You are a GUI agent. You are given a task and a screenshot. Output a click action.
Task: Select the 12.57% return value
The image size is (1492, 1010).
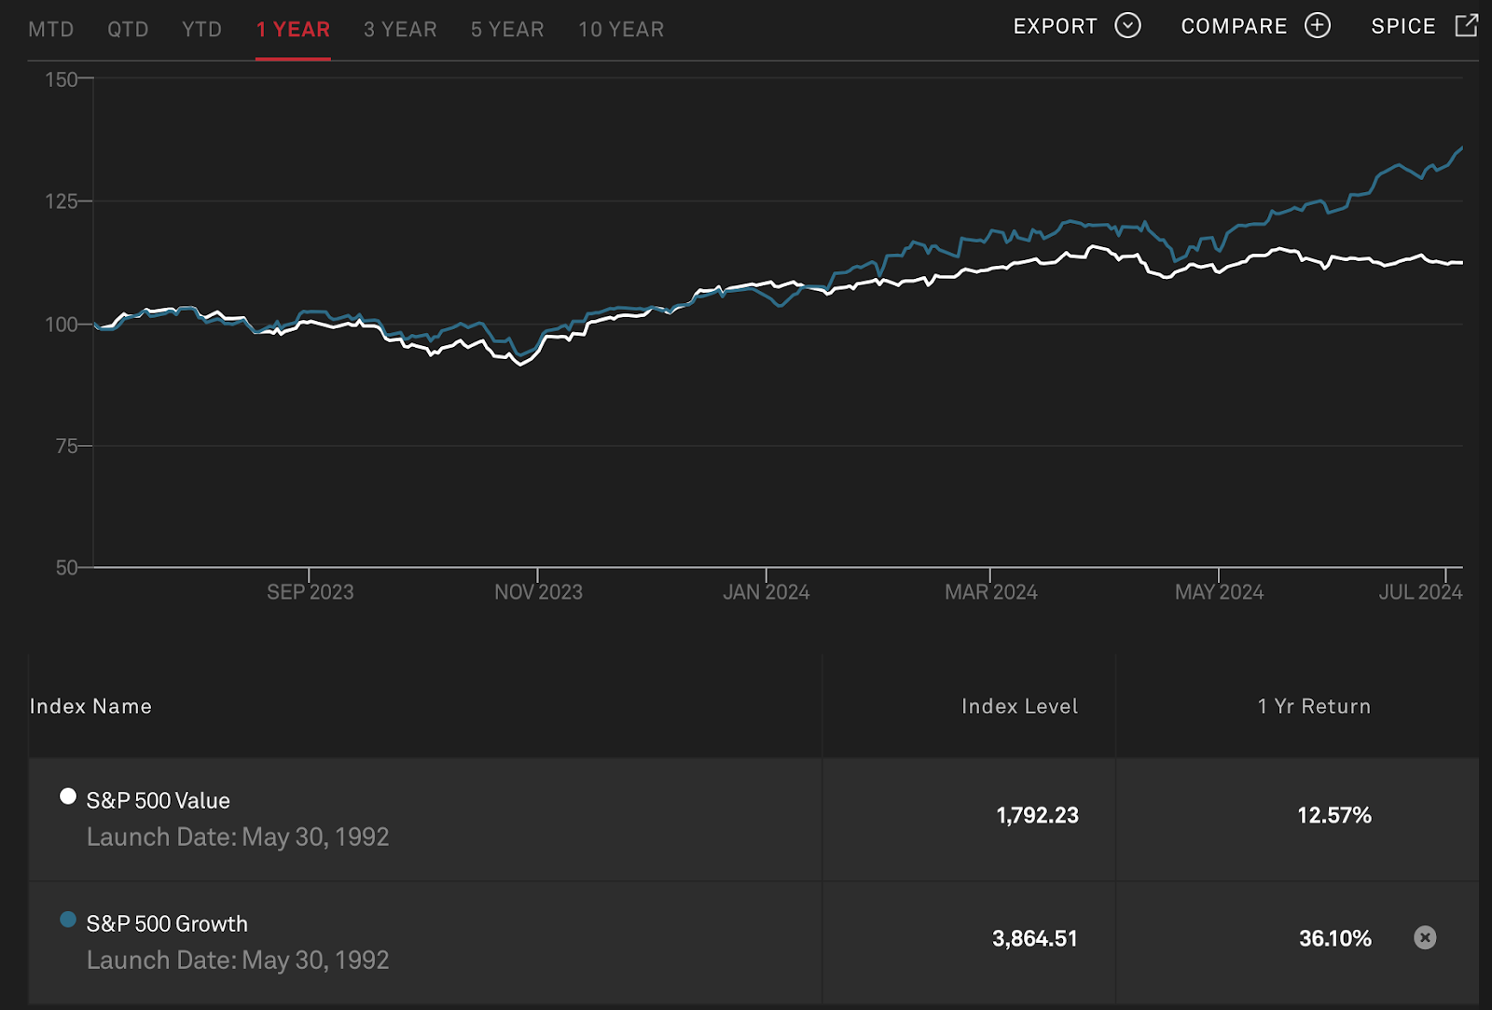1334,815
